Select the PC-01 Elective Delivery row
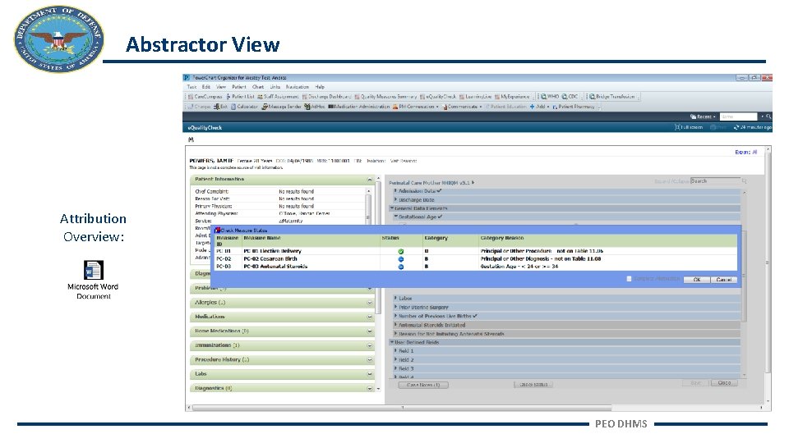 coord(476,251)
